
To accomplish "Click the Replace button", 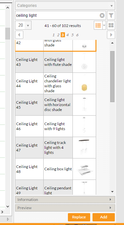I will [79, 217].
